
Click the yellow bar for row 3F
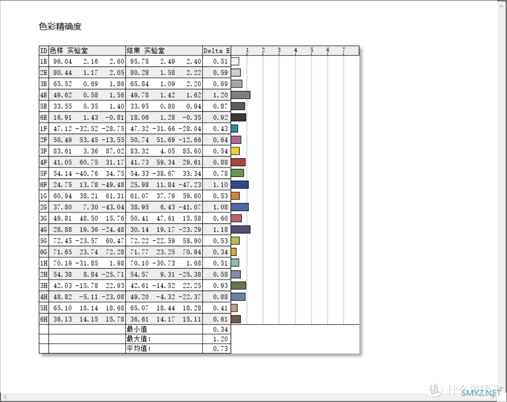coord(235,151)
